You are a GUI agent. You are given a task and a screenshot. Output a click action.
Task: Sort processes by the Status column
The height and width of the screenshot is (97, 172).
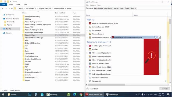pyautogui.click(x=135, y=15)
